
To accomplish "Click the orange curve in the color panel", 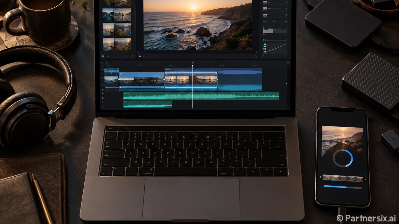I will [x=276, y=48].
